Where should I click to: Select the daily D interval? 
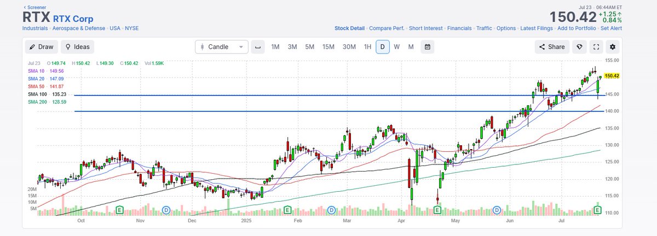point(382,47)
